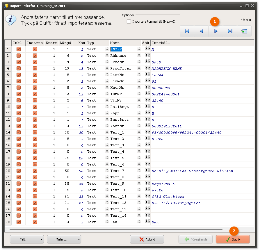Click the search arrows for Text_12 row
This screenshot has height=251, width=260.
[147, 202]
